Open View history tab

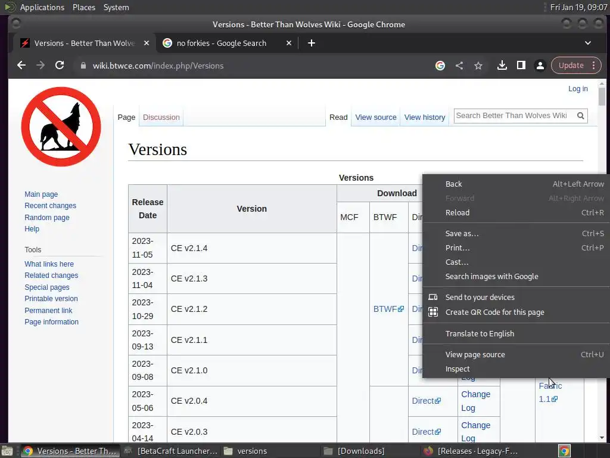[424, 117]
